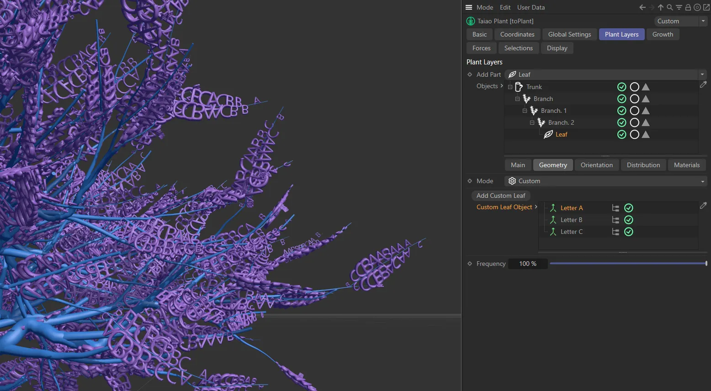Screen dimensions: 711x391
Task: Open the Leaf part type dropdown
Action: (702, 74)
